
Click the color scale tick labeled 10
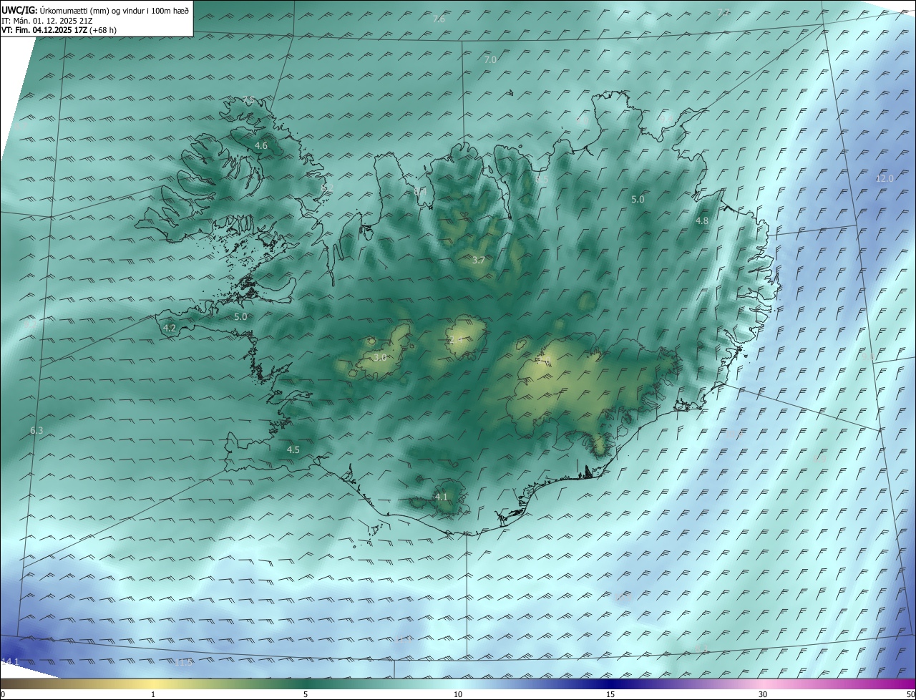458,695
